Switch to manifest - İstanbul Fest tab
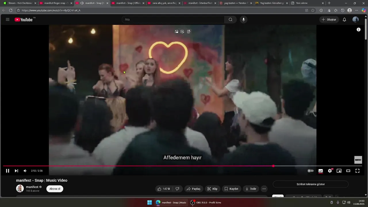Viewport: 368px width, 207px height. tap(200, 3)
